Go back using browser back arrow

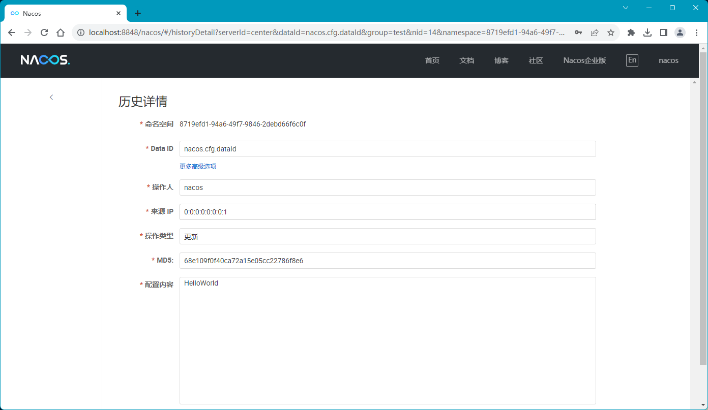coord(12,33)
